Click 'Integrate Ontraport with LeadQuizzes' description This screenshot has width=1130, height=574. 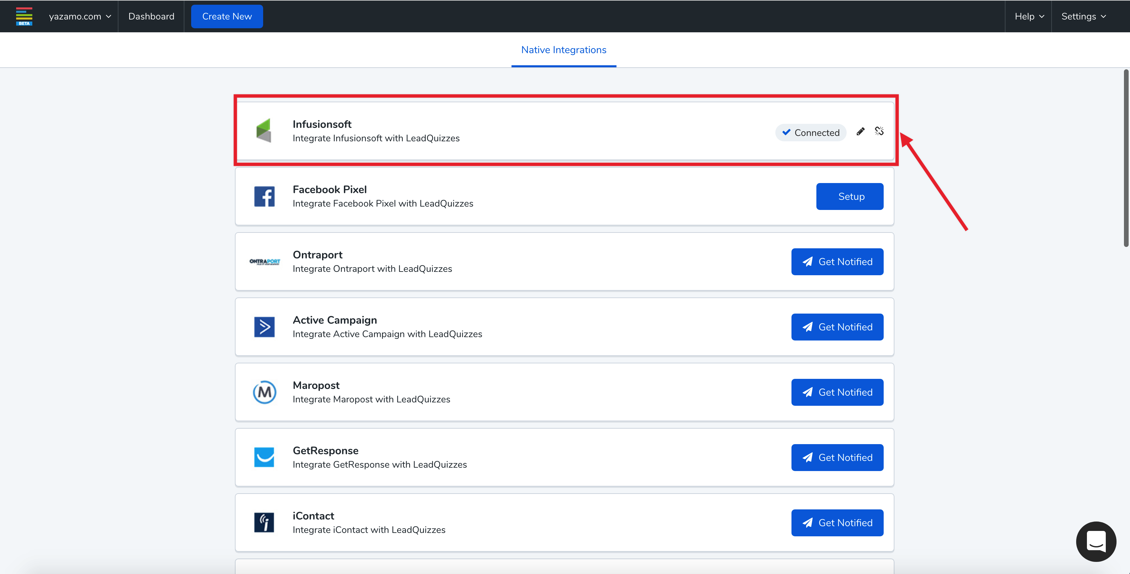click(372, 269)
